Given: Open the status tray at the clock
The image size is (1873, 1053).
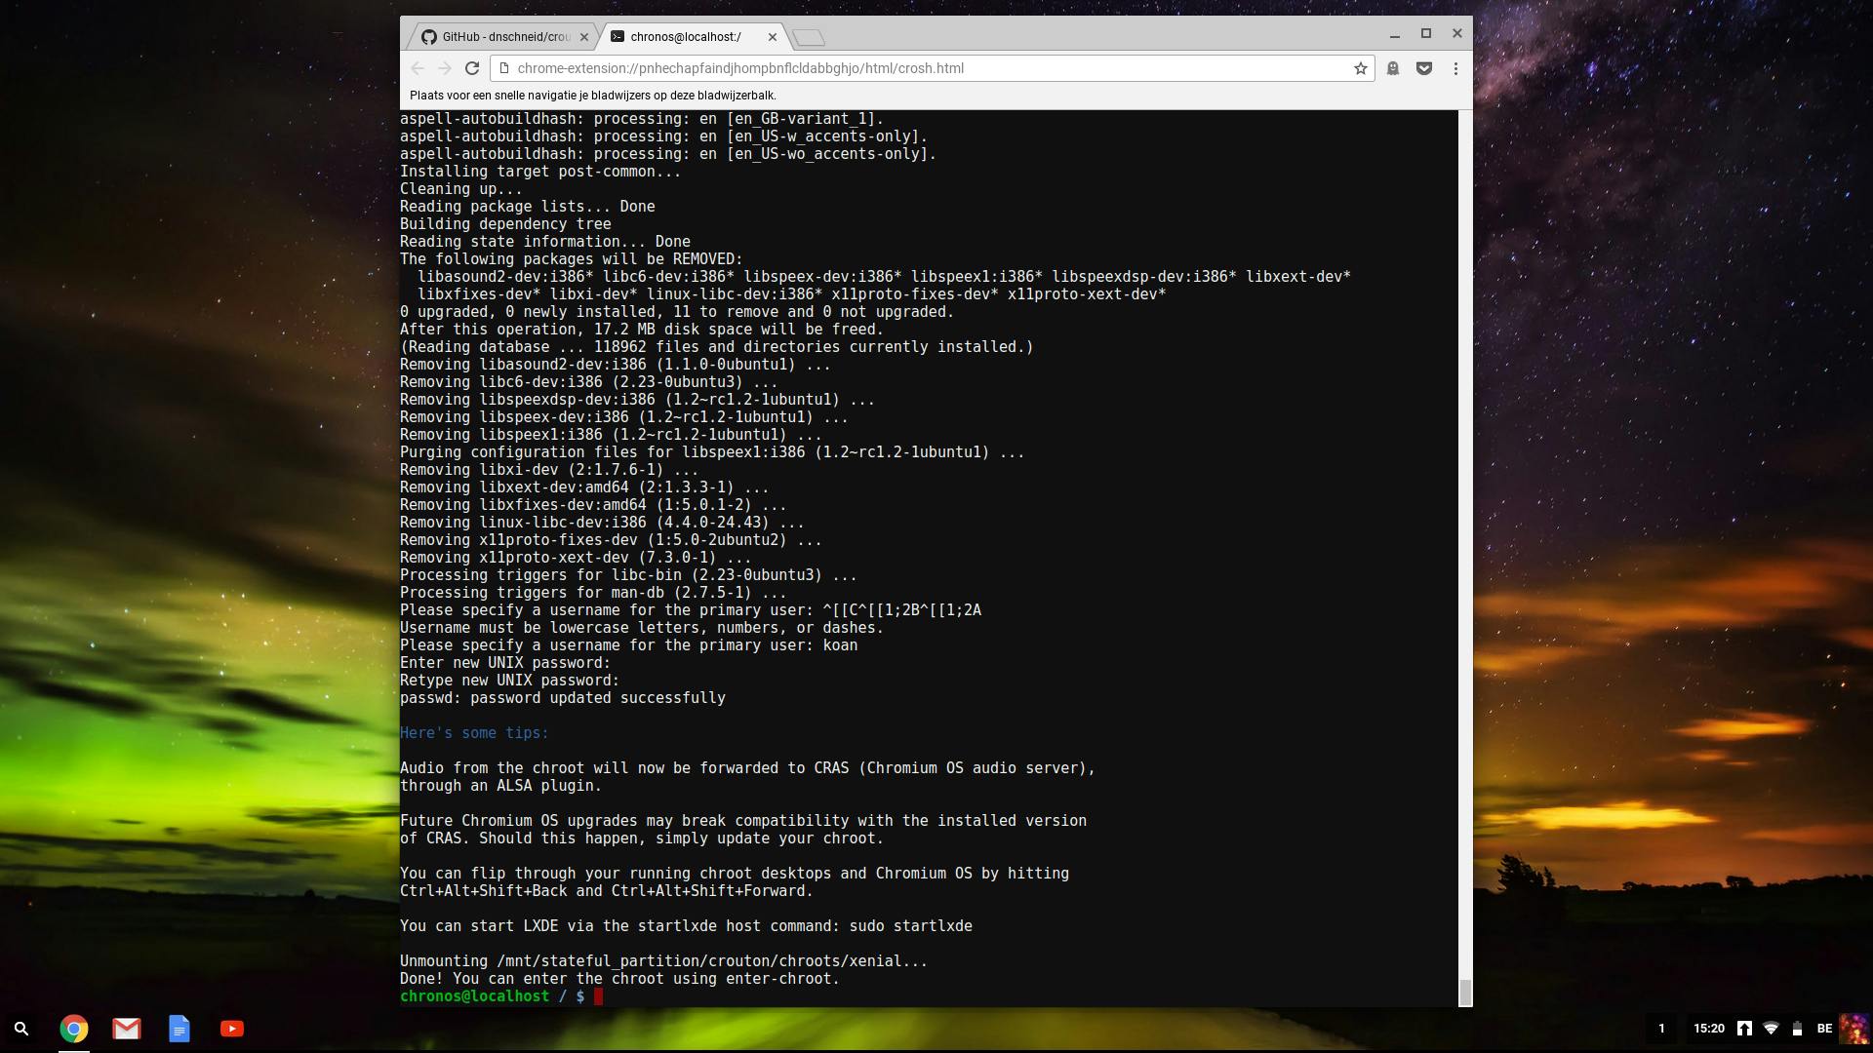Looking at the screenshot, I should pos(1709,1029).
